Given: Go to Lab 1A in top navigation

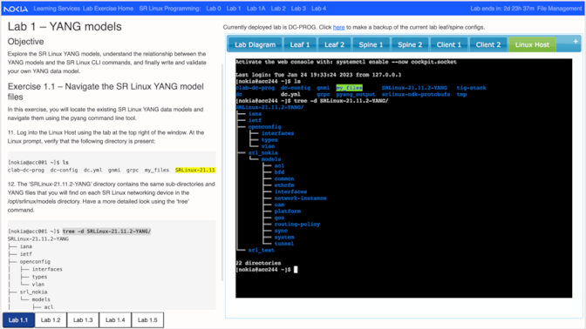Looking at the screenshot, I should [256, 9].
